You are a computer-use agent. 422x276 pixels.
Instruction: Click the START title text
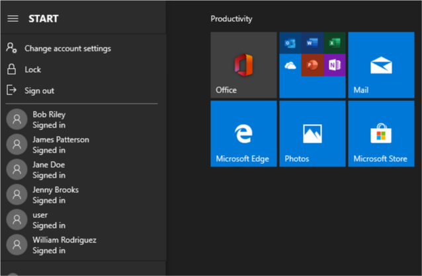pyautogui.click(x=44, y=18)
